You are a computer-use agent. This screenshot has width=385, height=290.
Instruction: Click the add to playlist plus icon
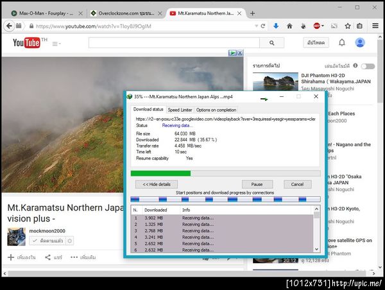point(11,257)
